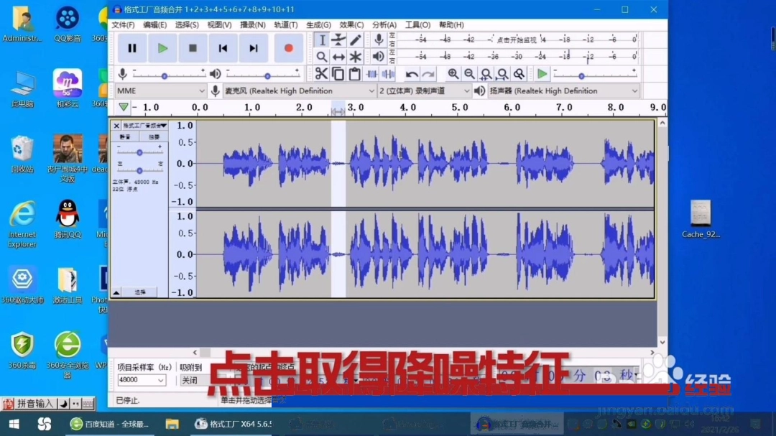Screen dimensions: 776x436
Task: Undo last edit
Action: tap(411, 74)
